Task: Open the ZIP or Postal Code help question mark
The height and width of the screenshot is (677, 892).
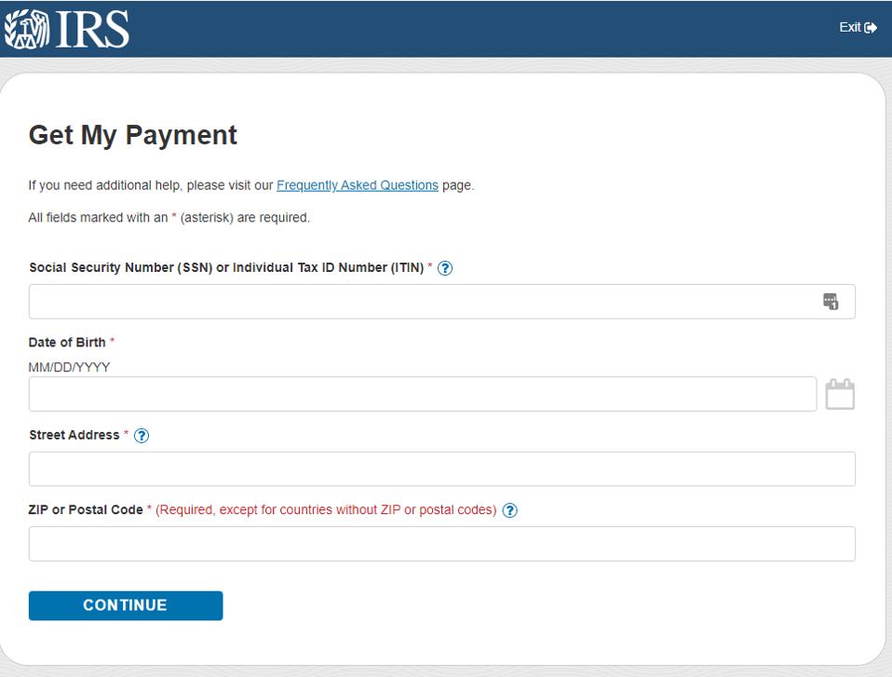Action: point(507,509)
